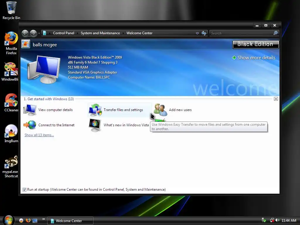Image resolution: width=300 pixels, height=225 pixels.
Task: Click Show all 13 items link
Action: 39,135
